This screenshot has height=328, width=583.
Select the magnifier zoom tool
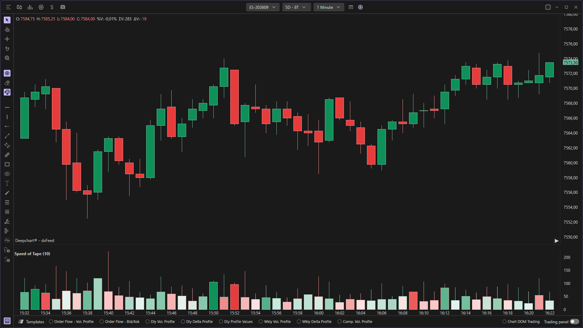point(7,58)
